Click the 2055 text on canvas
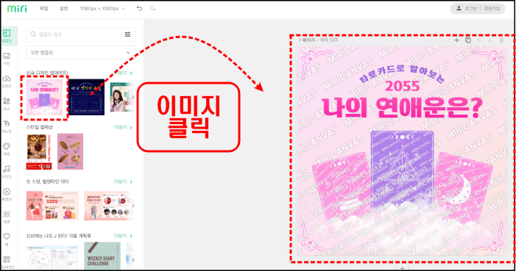 tap(402, 87)
